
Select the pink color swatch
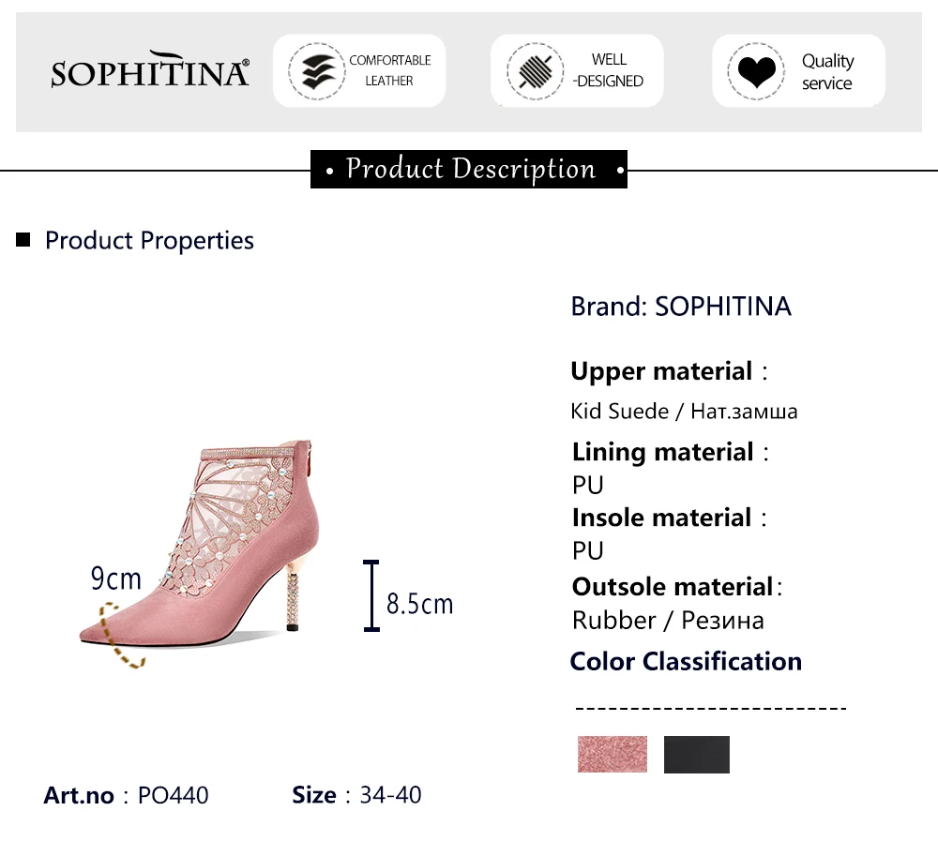[613, 754]
